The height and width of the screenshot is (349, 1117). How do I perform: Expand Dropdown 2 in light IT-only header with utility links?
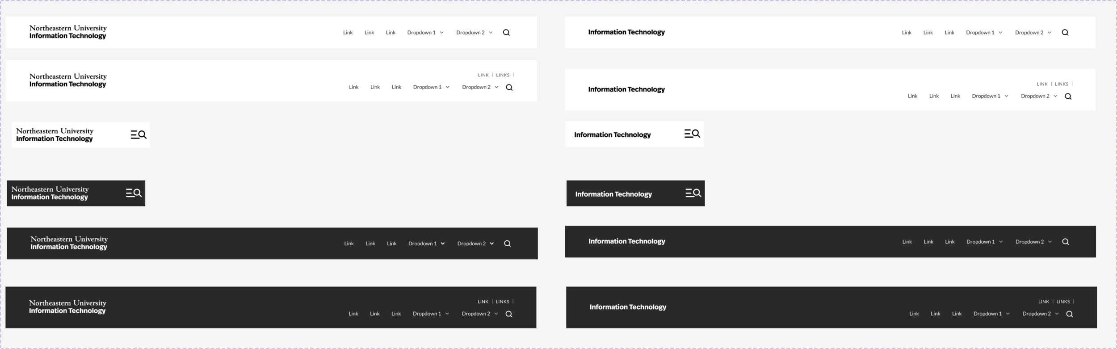tap(1039, 96)
